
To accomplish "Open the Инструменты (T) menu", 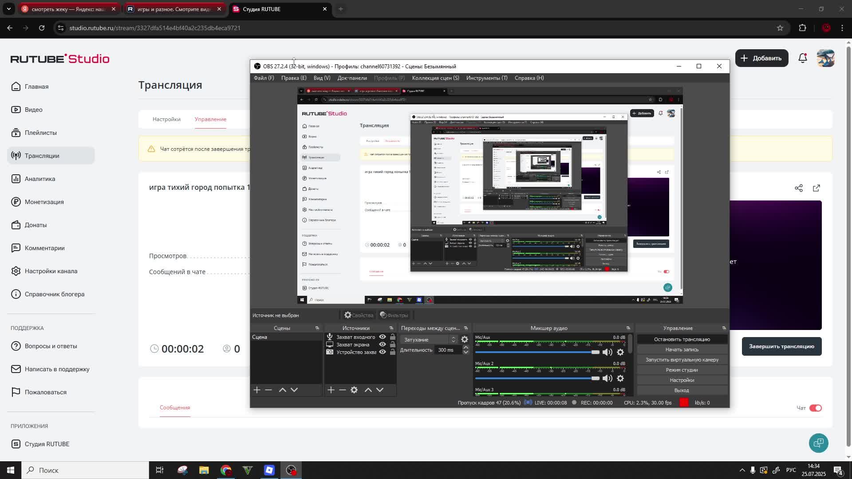I will 487,78.
